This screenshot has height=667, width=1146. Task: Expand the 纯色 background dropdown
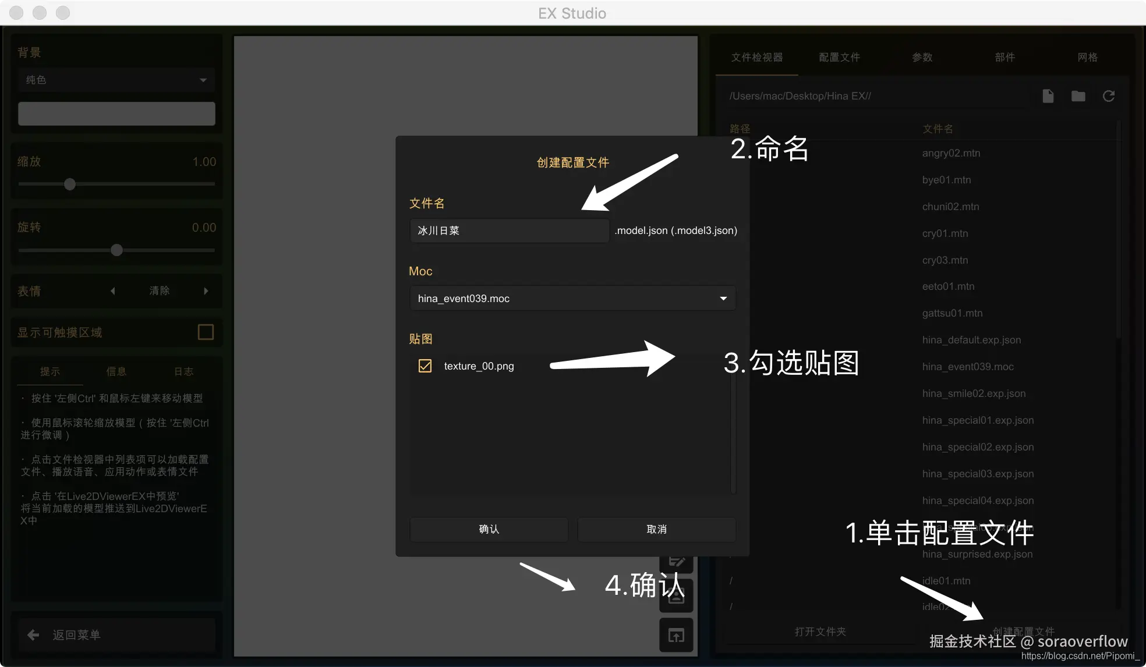pos(116,80)
